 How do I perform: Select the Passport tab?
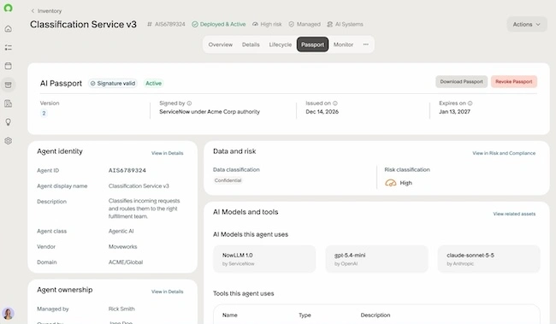point(312,44)
